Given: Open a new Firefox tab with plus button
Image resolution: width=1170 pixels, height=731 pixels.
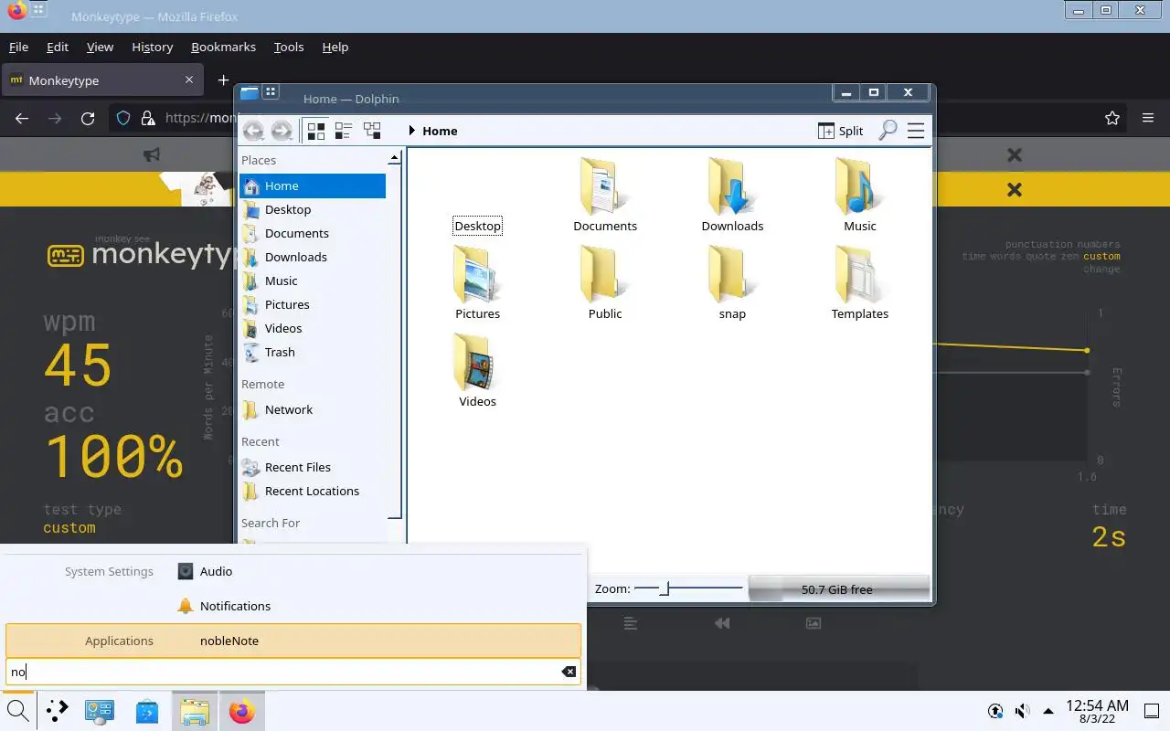Looking at the screenshot, I should click(x=223, y=80).
